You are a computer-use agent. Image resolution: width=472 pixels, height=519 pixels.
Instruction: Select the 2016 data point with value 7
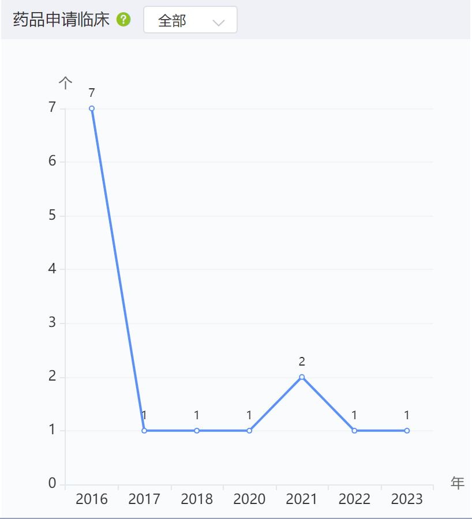92,108
